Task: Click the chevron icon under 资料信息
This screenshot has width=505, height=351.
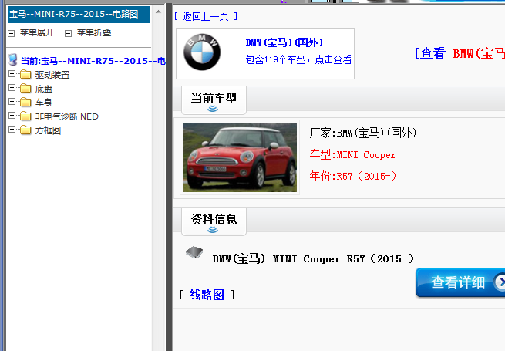Action: [213, 229]
